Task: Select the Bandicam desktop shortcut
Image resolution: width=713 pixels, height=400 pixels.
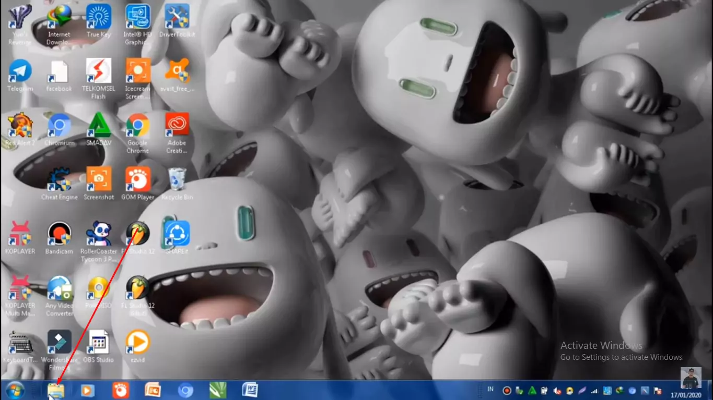Action: [59, 239]
